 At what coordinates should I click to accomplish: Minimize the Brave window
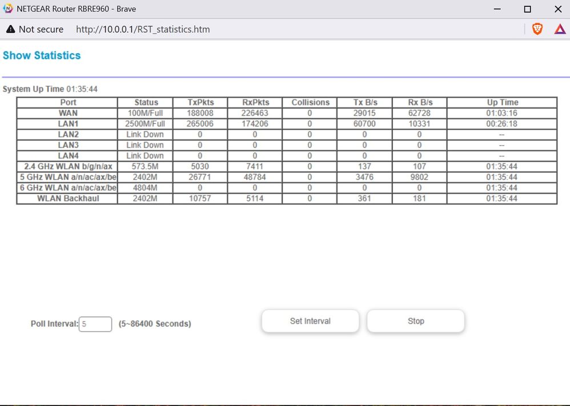tap(497, 9)
